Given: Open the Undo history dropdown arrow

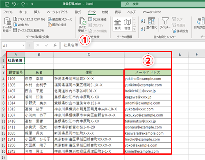Looking at the screenshot, I should 18,4.
